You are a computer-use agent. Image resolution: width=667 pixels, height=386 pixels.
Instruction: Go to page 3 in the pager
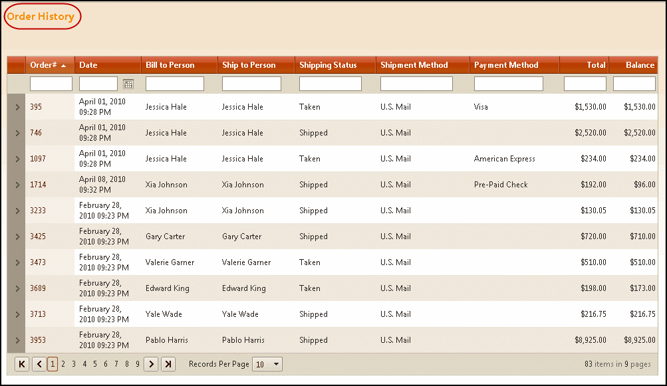(x=74, y=364)
